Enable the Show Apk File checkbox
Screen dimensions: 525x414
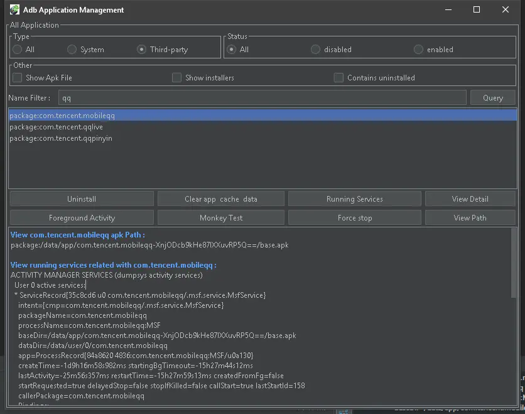click(x=17, y=78)
